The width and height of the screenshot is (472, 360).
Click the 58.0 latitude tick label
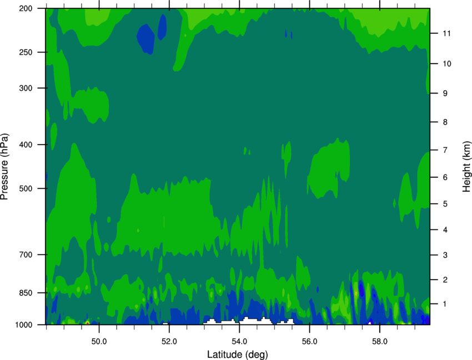380,342
